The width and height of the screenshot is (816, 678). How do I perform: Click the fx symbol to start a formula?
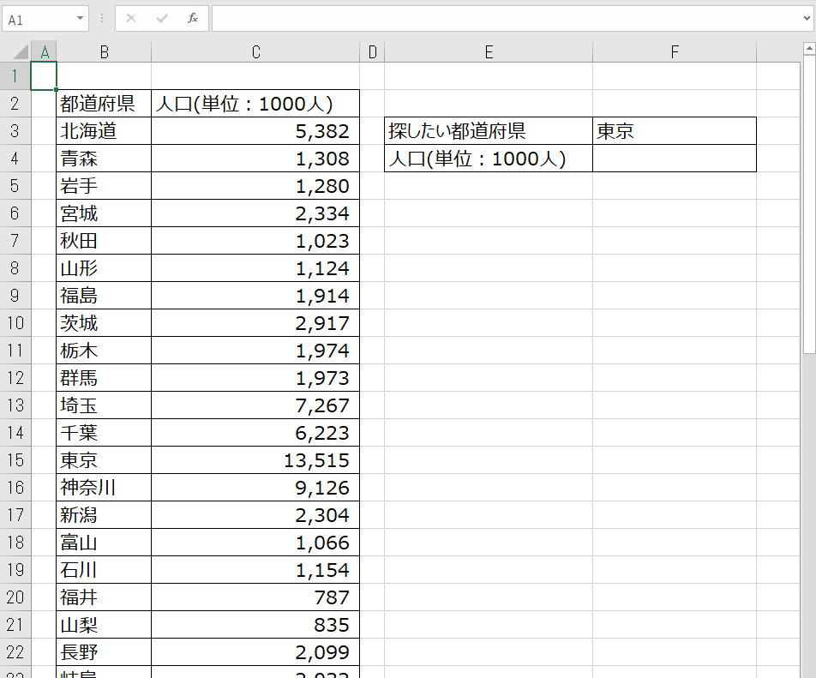(191, 18)
